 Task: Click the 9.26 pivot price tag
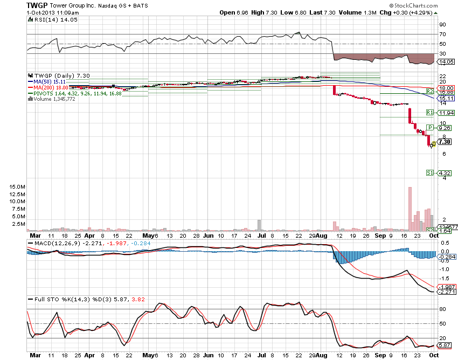point(445,128)
